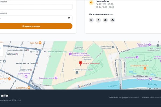Click the ул. Варварка street label

125,51
